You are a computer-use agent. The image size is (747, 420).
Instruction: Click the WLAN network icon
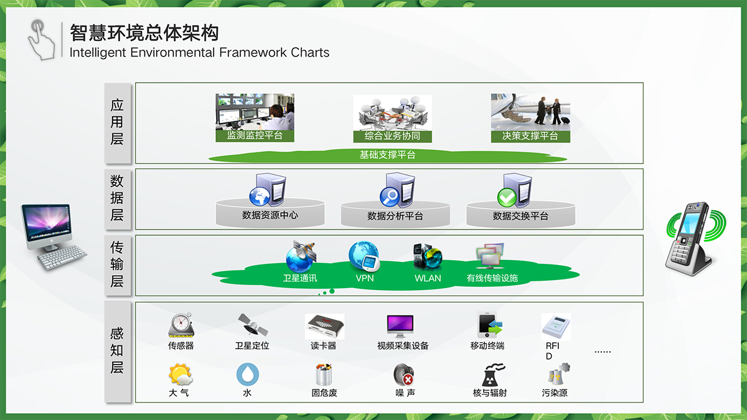point(428,257)
